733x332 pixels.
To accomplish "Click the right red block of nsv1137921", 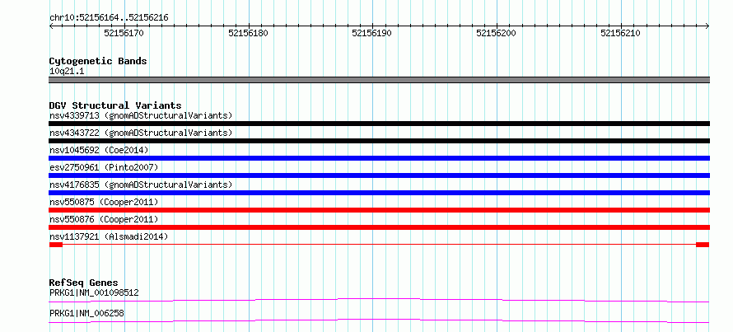I will (x=703, y=245).
